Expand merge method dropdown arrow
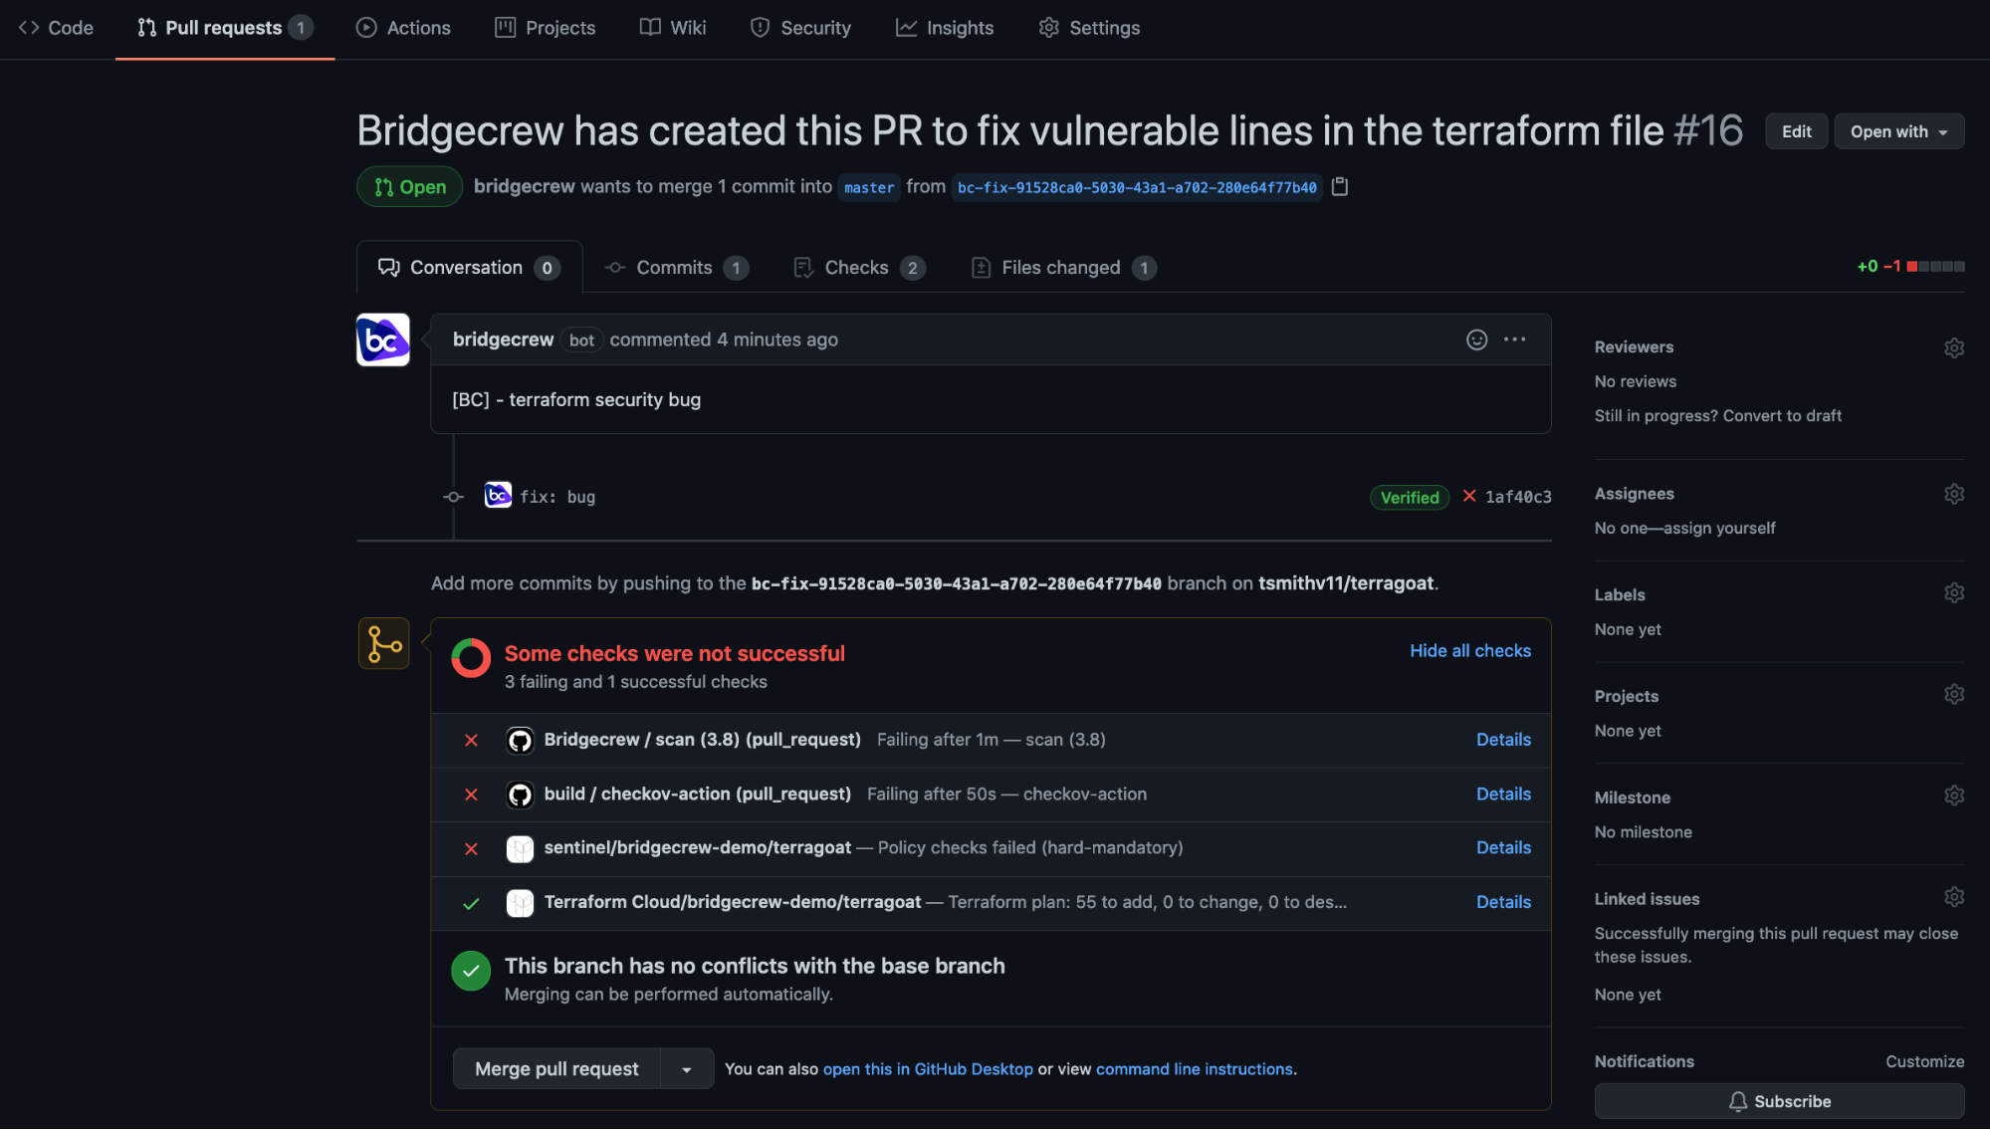The width and height of the screenshot is (1990, 1130). click(x=687, y=1069)
